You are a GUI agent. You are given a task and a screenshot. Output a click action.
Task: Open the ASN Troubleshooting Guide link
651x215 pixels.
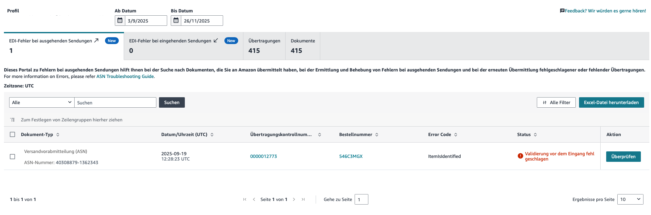point(125,76)
